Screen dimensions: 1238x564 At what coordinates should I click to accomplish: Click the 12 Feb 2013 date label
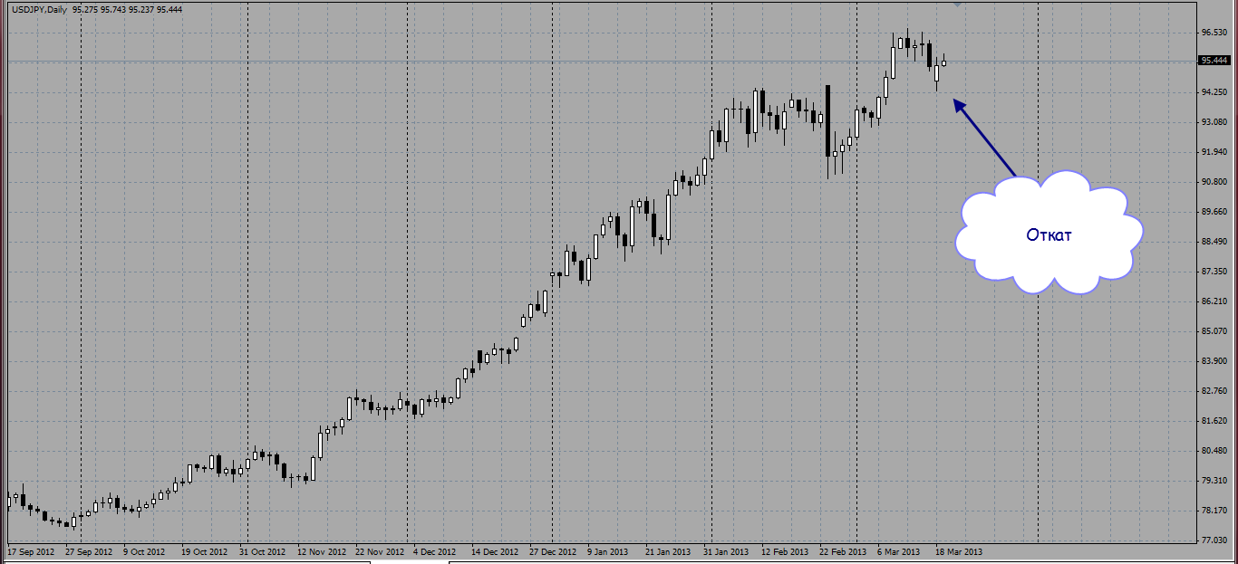[x=785, y=551]
